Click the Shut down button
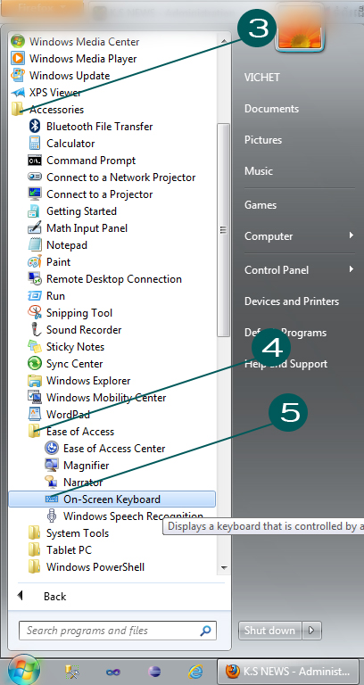The height and width of the screenshot is (685, 364). pyautogui.click(x=269, y=631)
